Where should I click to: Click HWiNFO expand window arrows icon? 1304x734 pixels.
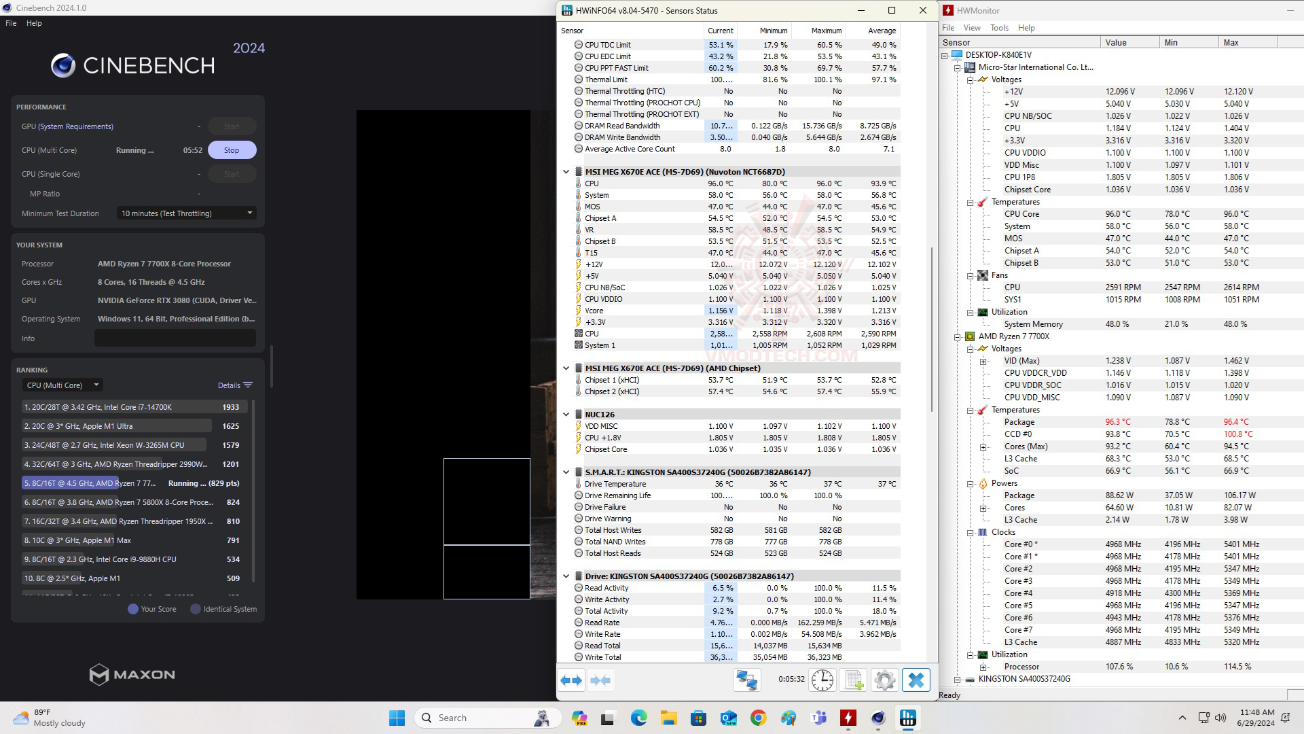click(571, 680)
